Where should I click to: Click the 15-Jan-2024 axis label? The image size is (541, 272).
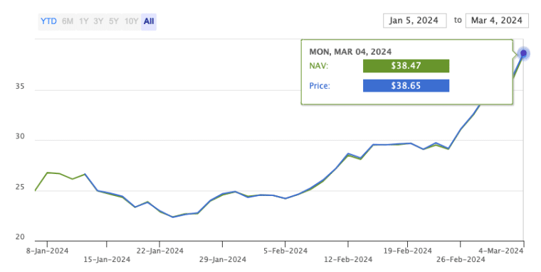(107, 259)
